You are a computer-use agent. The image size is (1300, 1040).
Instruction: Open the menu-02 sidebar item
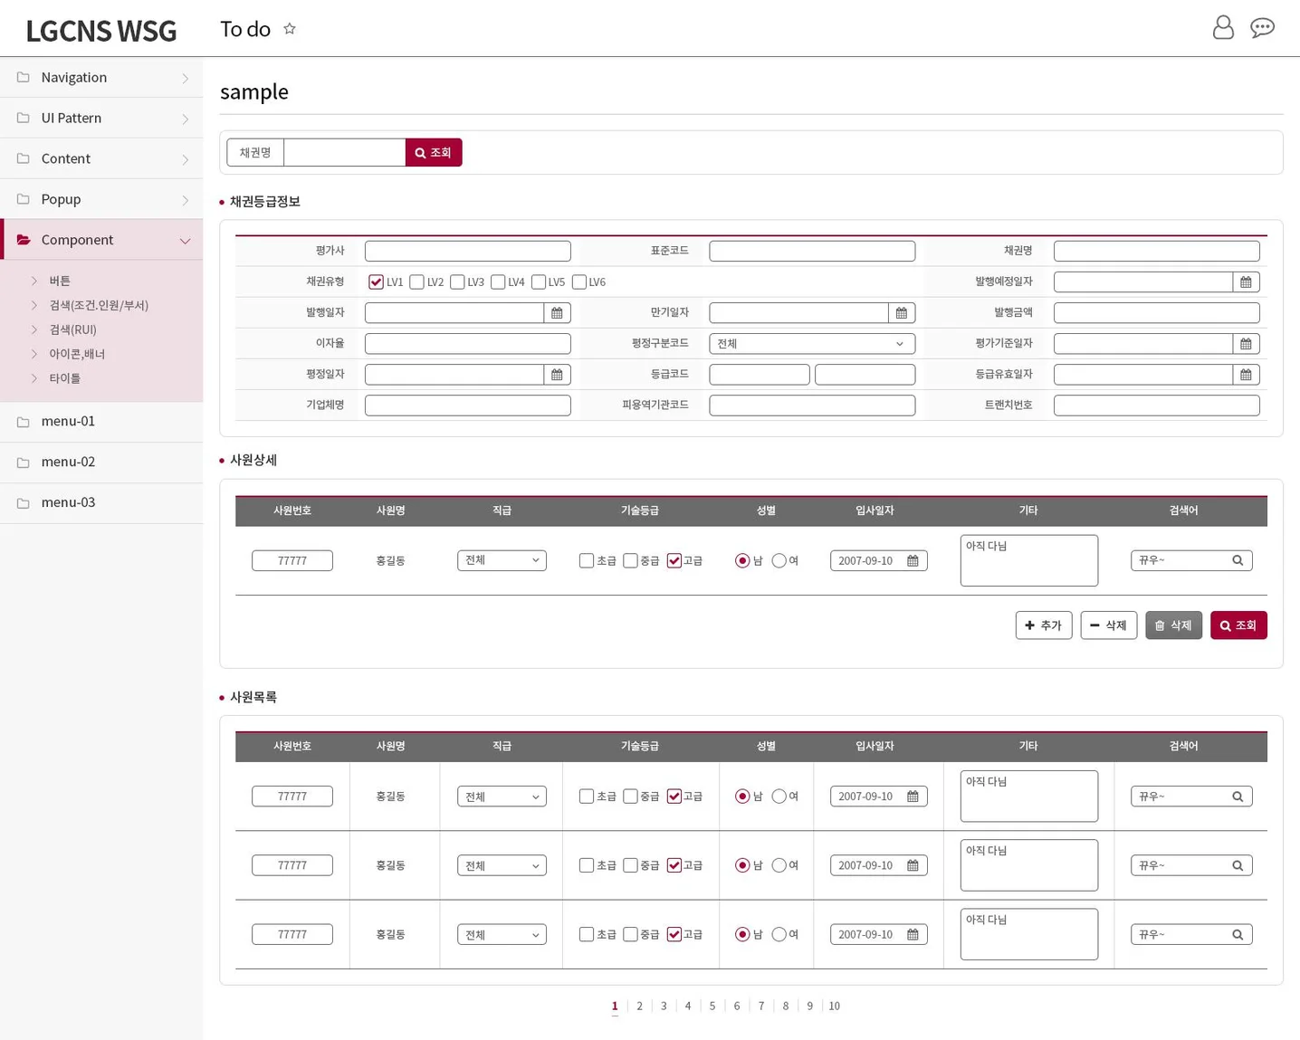101,462
